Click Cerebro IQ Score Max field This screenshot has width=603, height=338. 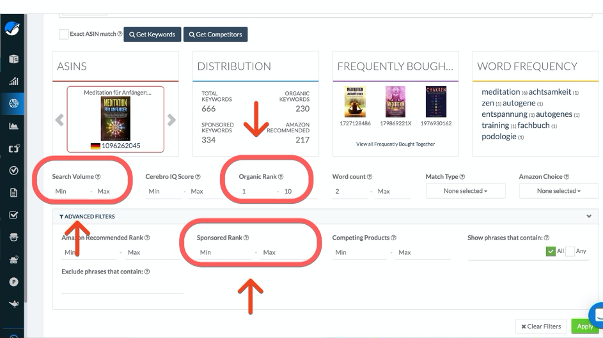pyautogui.click(x=206, y=191)
